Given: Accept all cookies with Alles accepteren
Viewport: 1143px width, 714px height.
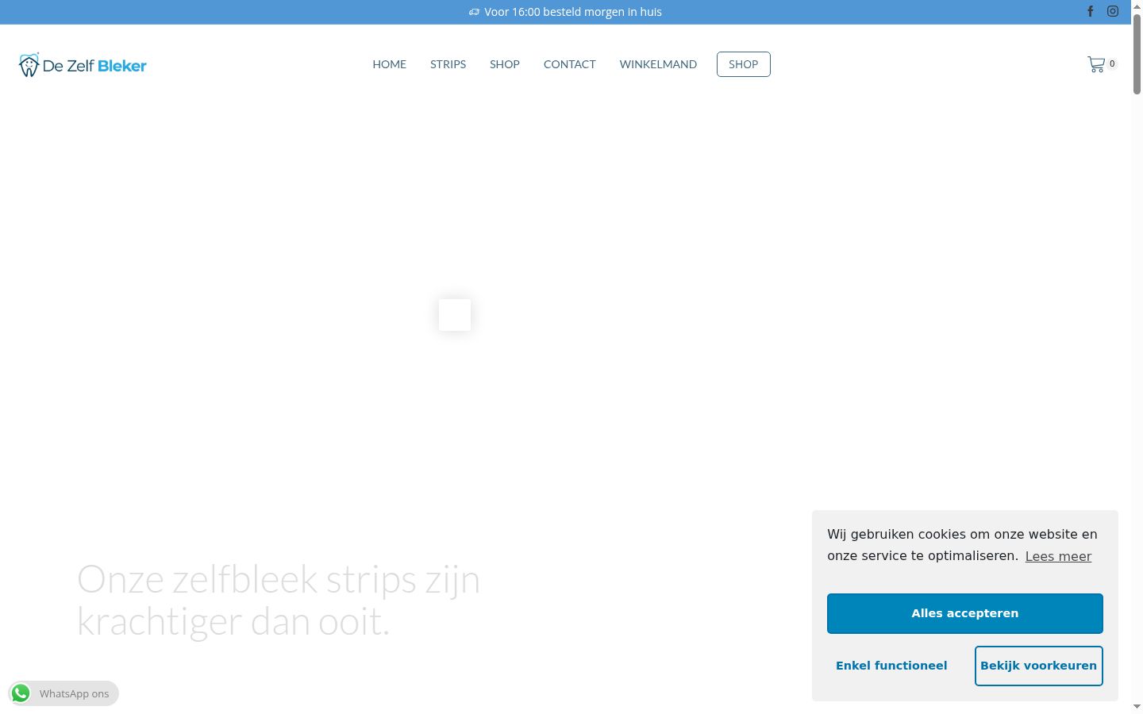Looking at the screenshot, I should point(965,613).
